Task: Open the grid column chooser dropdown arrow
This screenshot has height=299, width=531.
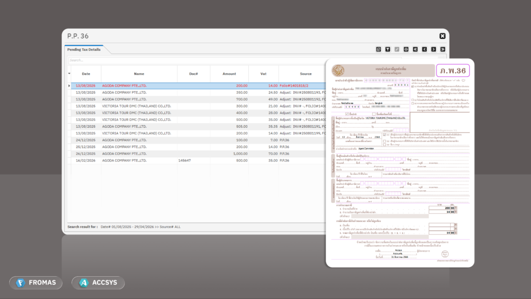Action: [69, 74]
